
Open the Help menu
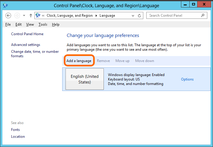click(x=56, y=24)
